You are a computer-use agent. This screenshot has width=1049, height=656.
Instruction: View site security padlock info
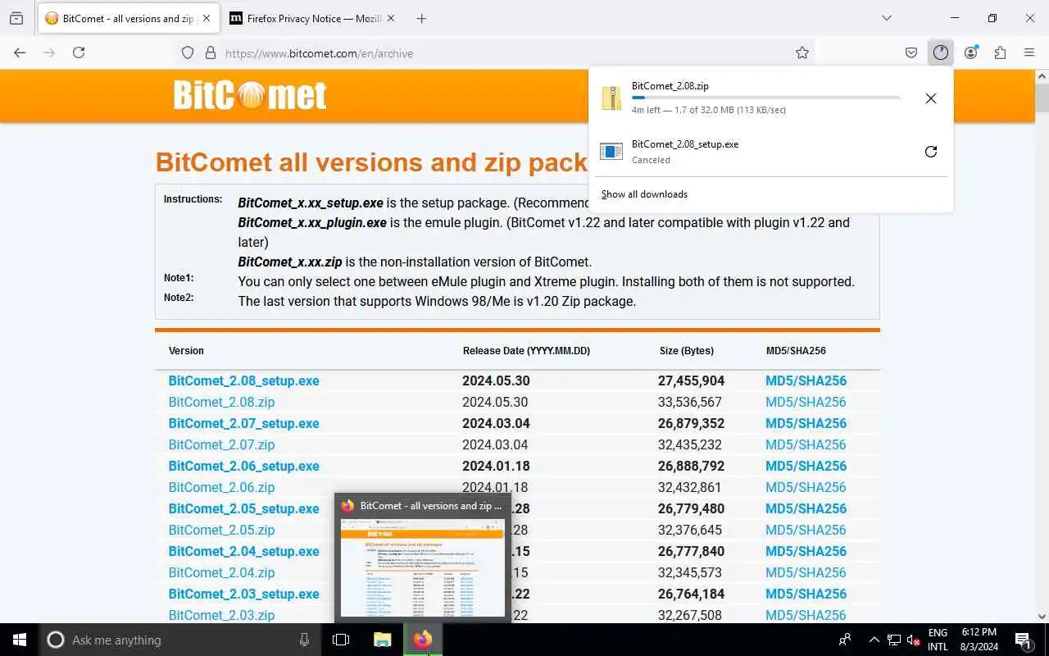point(211,52)
